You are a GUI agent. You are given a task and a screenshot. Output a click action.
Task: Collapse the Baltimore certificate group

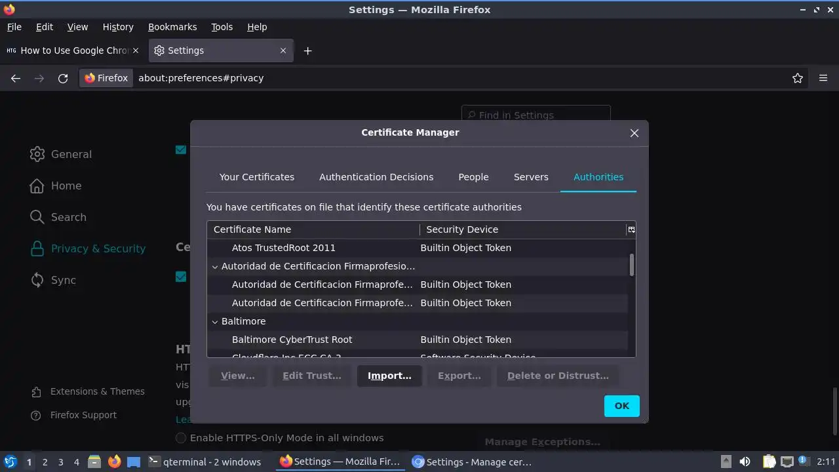coord(214,321)
